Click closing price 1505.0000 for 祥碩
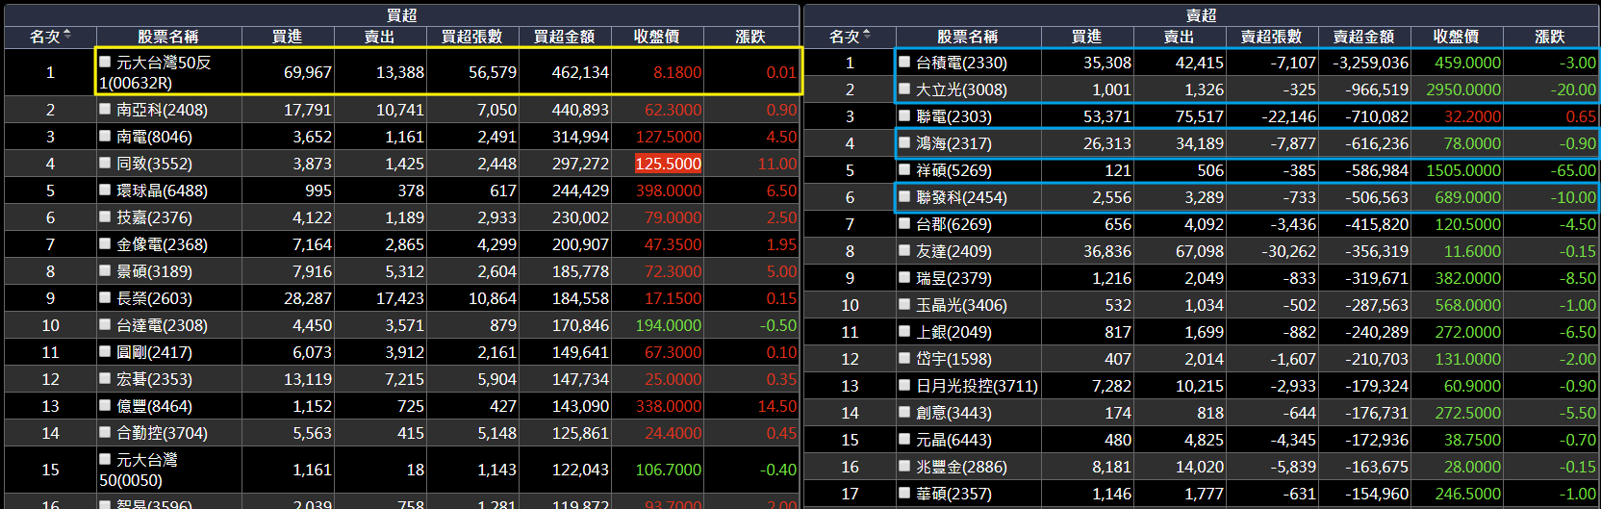 [1463, 170]
